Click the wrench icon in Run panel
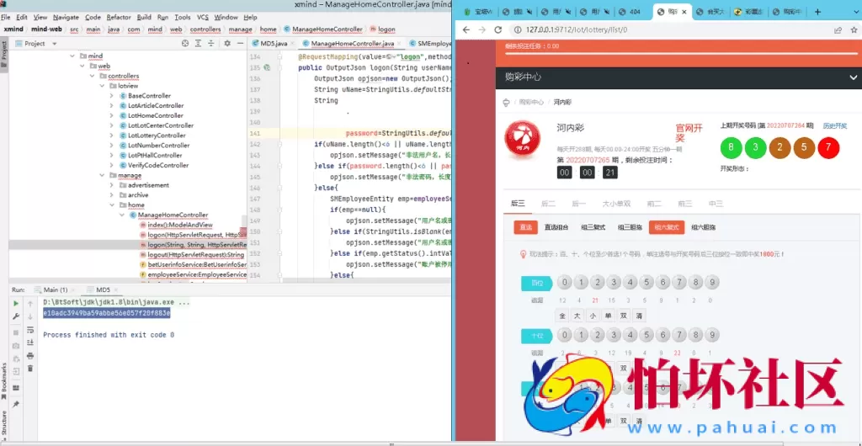The width and height of the screenshot is (862, 446). click(x=15, y=316)
